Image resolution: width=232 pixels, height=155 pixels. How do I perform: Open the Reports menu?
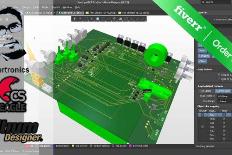pyautogui.click(x=56, y=7)
